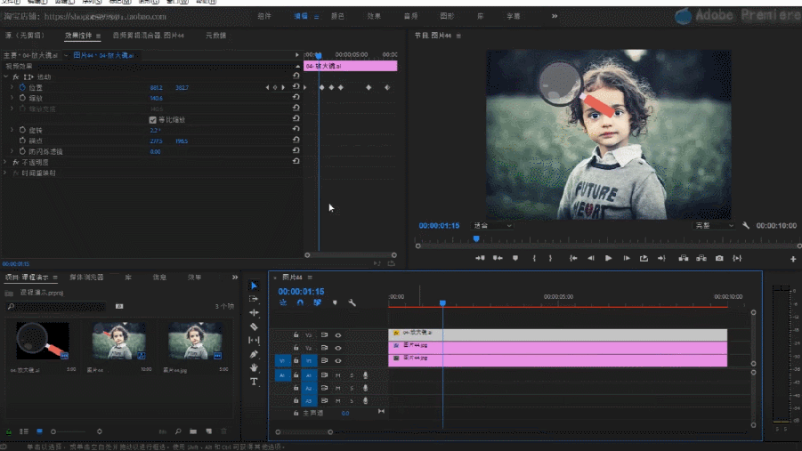This screenshot has height=451, width=802.
Task: Open program monitor wrench settings
Action: [746, 226]
